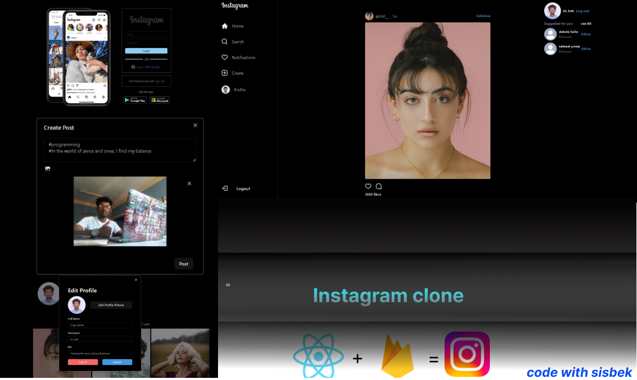Remove the attached photo in Create Post
Image resolution: width=637 pixels, height=380 pixels.
click(189, 183)
